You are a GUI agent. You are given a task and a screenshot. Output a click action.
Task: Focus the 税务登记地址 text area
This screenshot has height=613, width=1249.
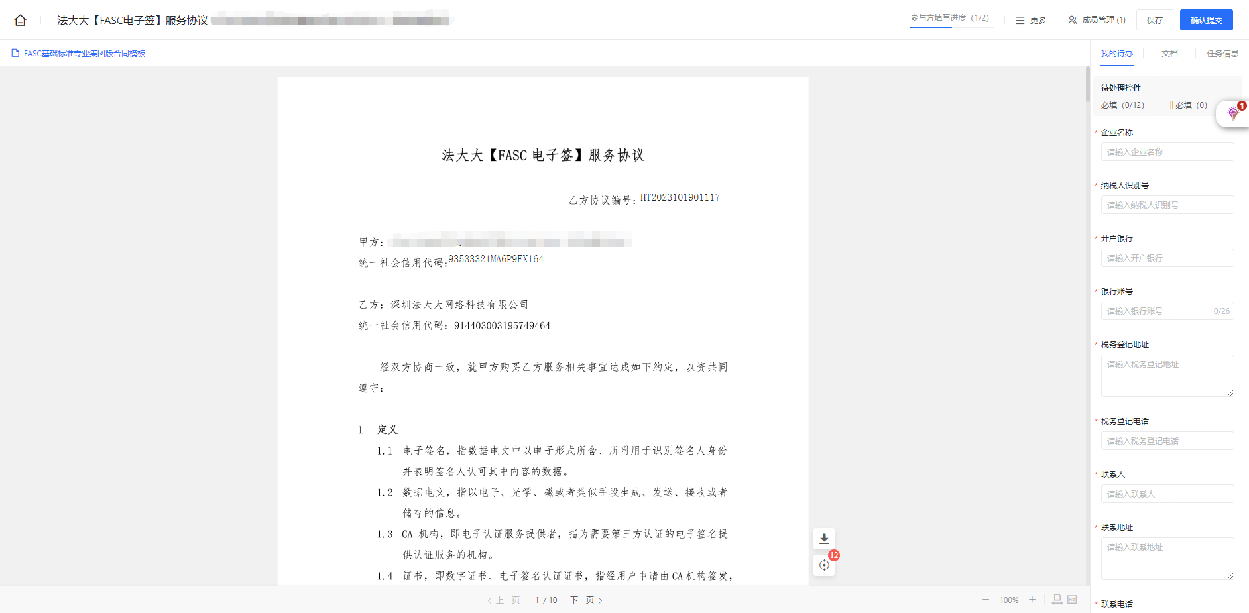click(x=1167, y=376)
